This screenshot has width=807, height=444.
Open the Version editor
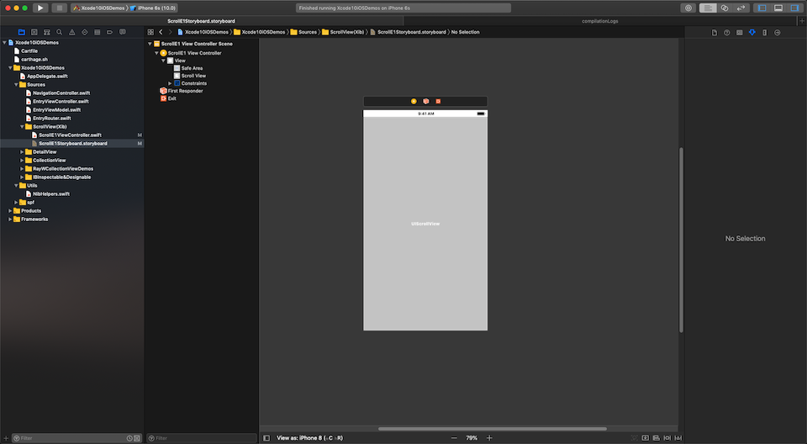coord(741,8)
